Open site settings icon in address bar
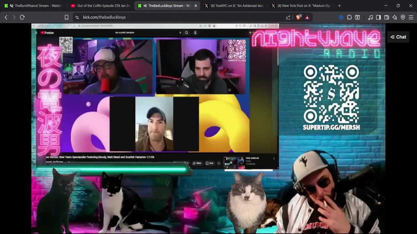The image size is (417, 234). coord(77,17)
